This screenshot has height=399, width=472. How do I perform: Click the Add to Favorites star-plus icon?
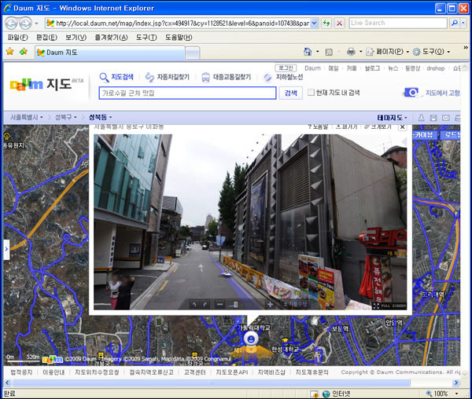coord(23,52)
